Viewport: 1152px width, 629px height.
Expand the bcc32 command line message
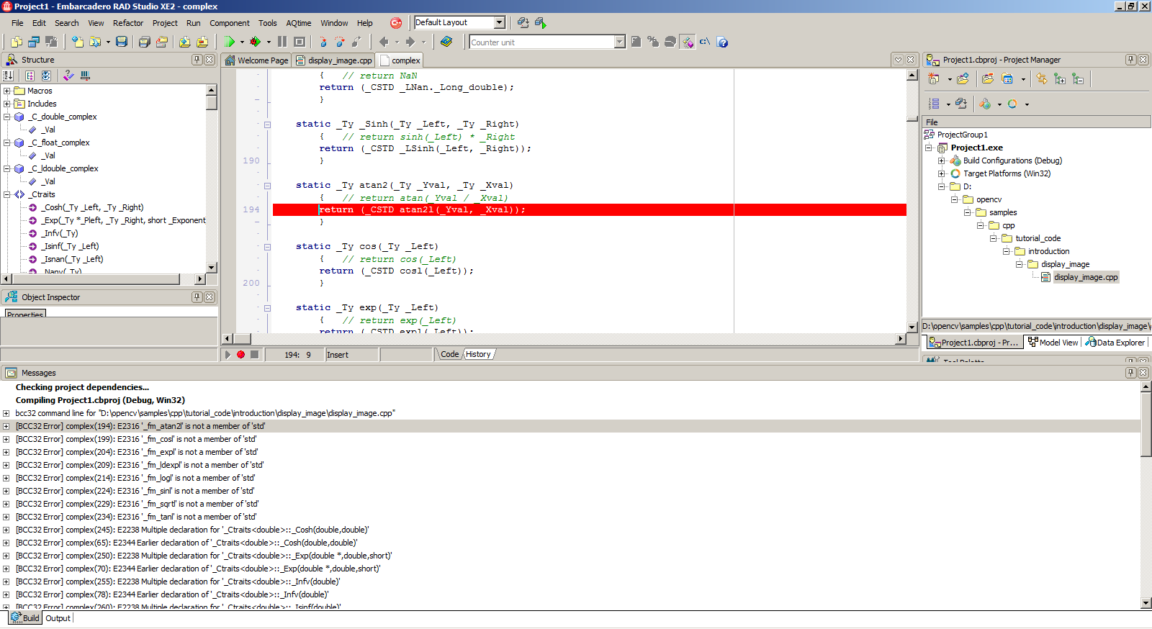[6, 413]
